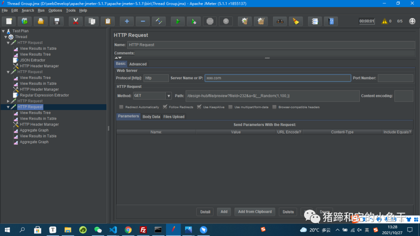Click the Toggle enable/disable toolbar icon
420x236 pixels.
pos(159,21)
